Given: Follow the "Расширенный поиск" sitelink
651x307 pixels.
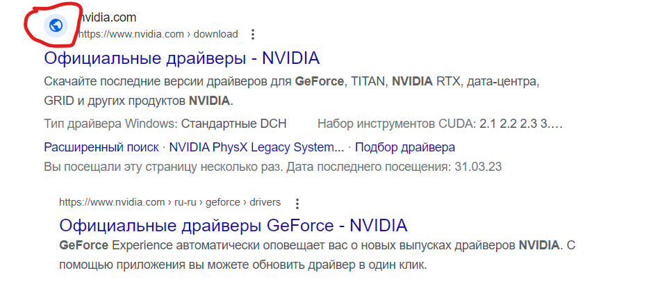Looking at the screenshot, I should [x=101, y=147].
